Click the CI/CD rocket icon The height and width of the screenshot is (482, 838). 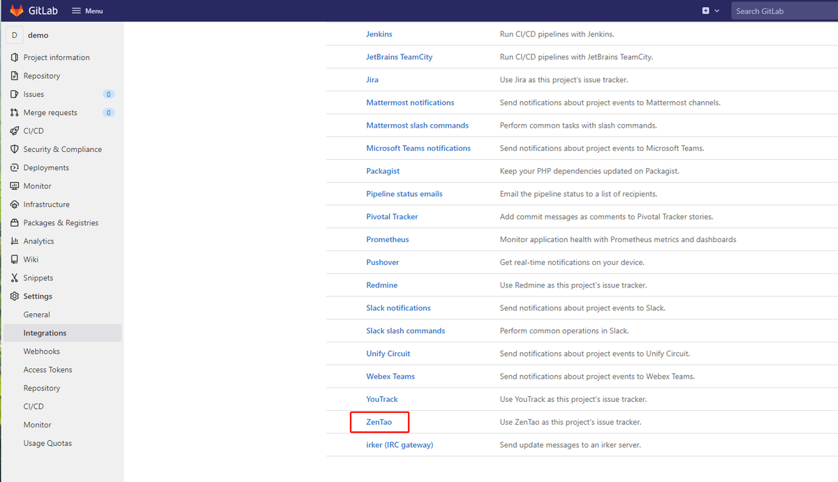(15, 130)
